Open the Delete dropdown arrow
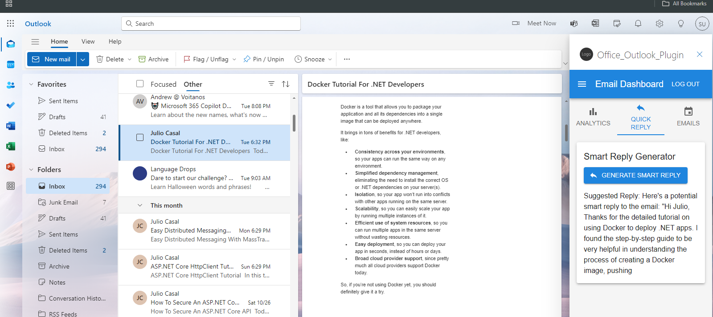This screenshot has width=713, height=317. pos(130,59)
